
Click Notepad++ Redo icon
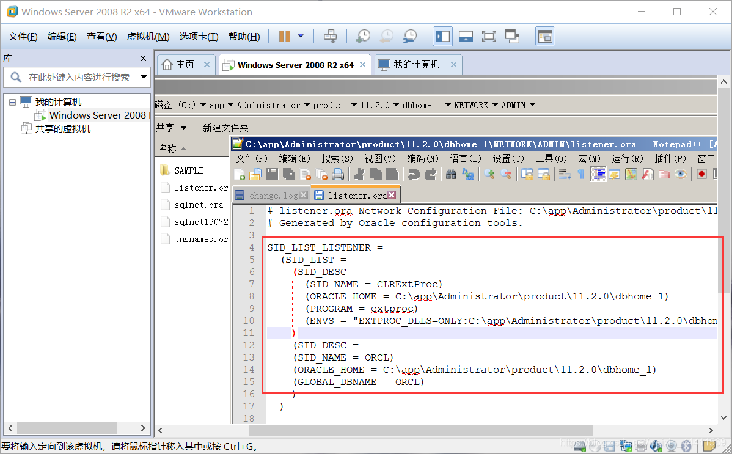coord(430,174)
